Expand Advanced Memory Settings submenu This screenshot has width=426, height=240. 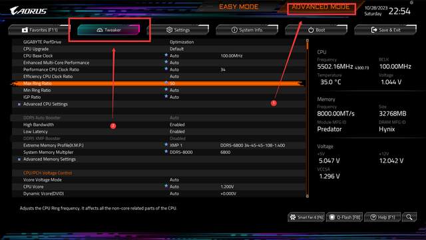coord(49,159)
